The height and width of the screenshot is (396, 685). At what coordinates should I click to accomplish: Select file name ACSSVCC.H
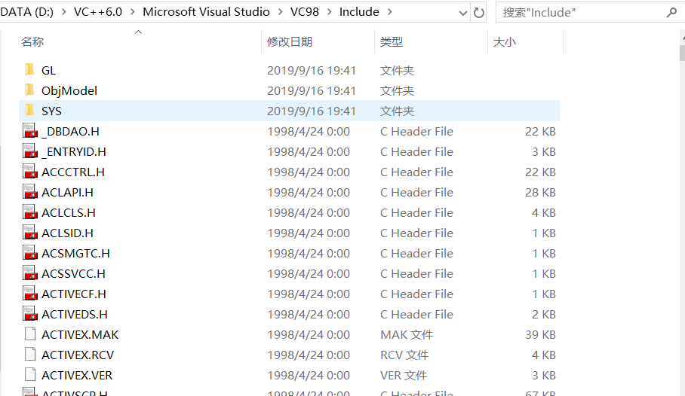[73, 274]
